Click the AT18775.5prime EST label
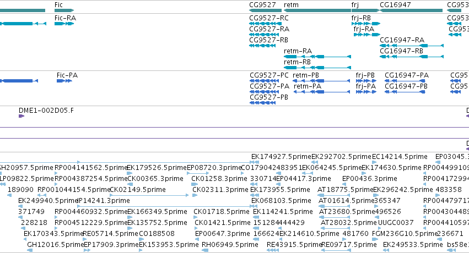This screenshot has width=469, height=253. (x=345, y=190)
